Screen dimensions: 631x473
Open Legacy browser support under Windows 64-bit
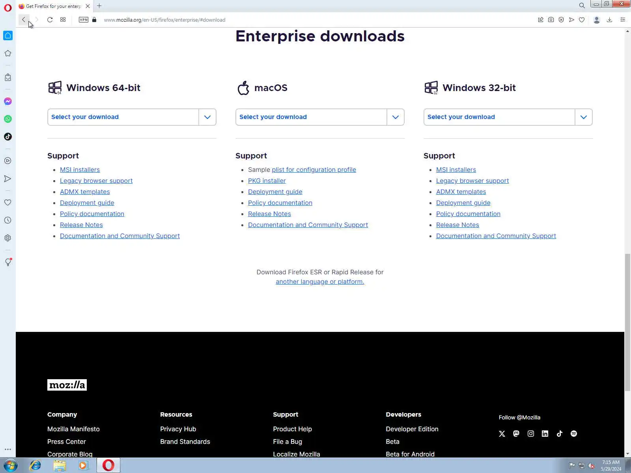(96, 181)
